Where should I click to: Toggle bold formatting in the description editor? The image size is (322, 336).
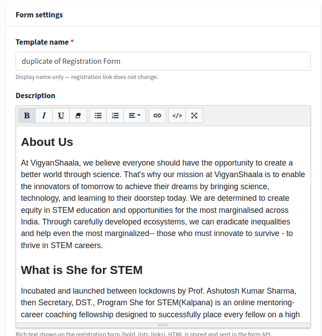click(27, 116)
